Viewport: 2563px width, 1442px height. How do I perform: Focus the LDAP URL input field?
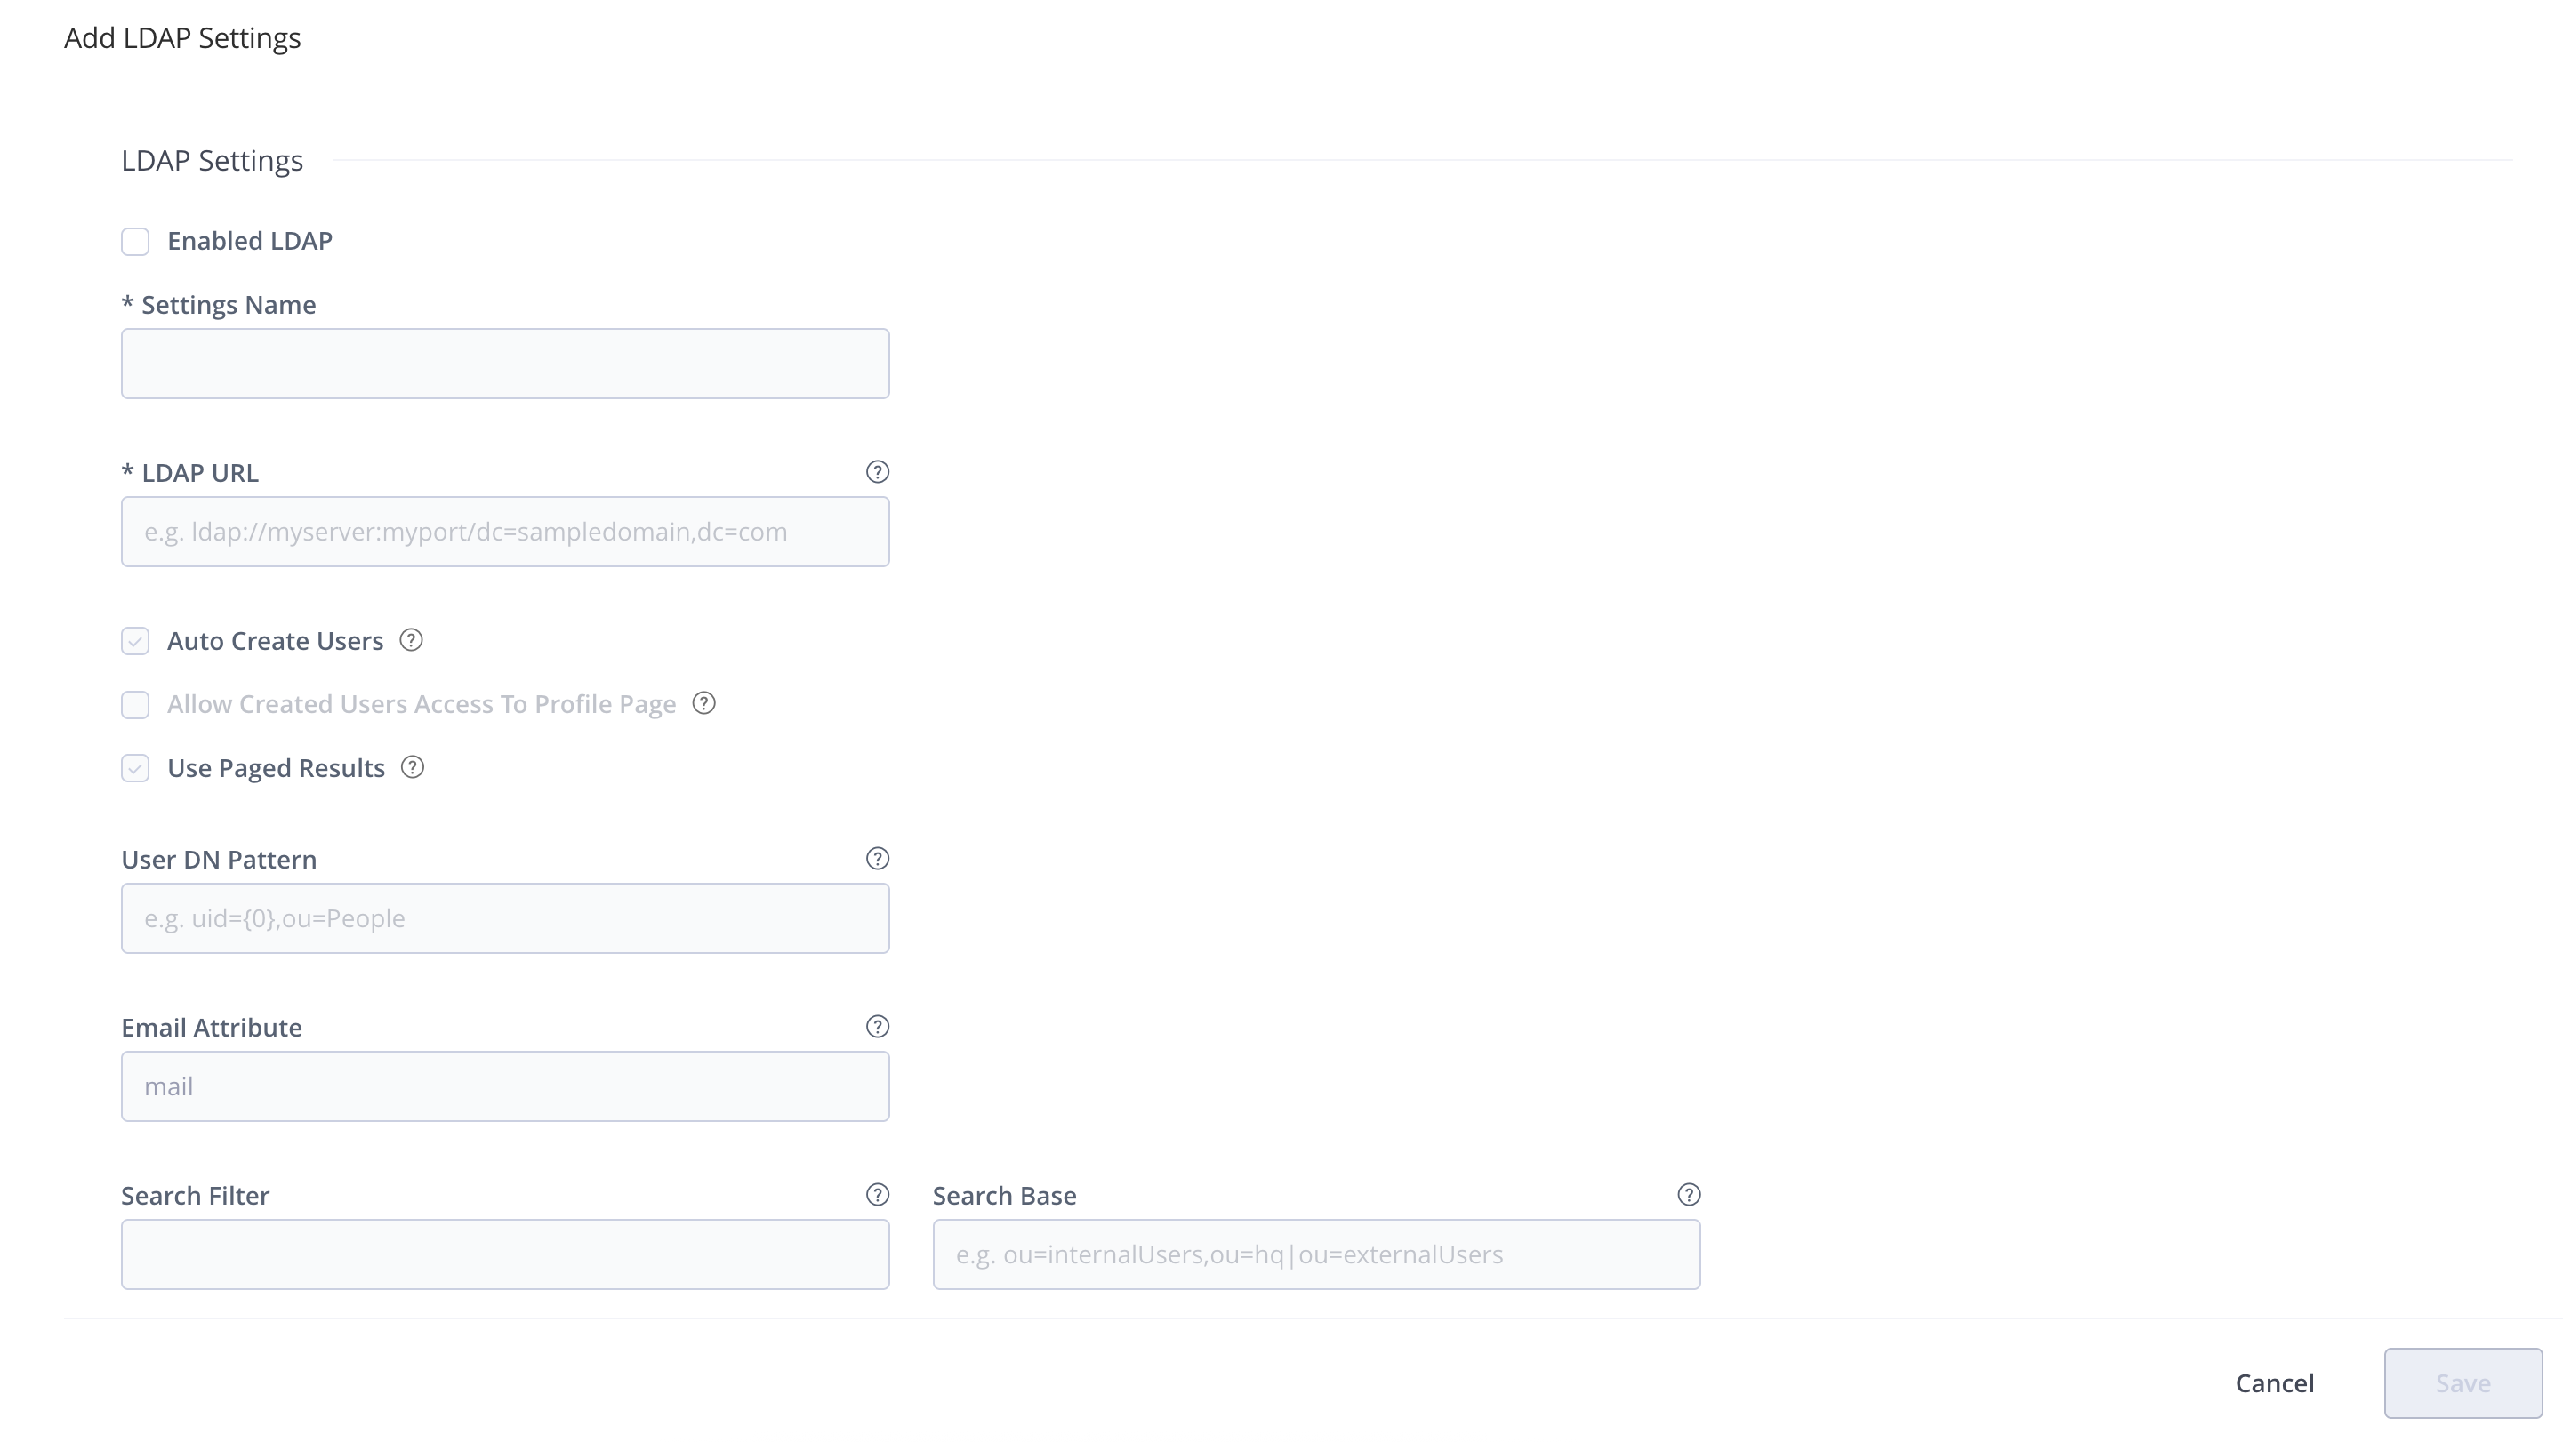point(504,531)
